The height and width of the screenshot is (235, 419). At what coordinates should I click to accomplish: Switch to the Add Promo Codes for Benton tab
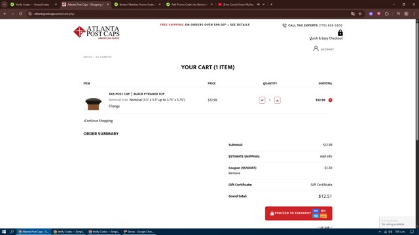tap(189, 5)
